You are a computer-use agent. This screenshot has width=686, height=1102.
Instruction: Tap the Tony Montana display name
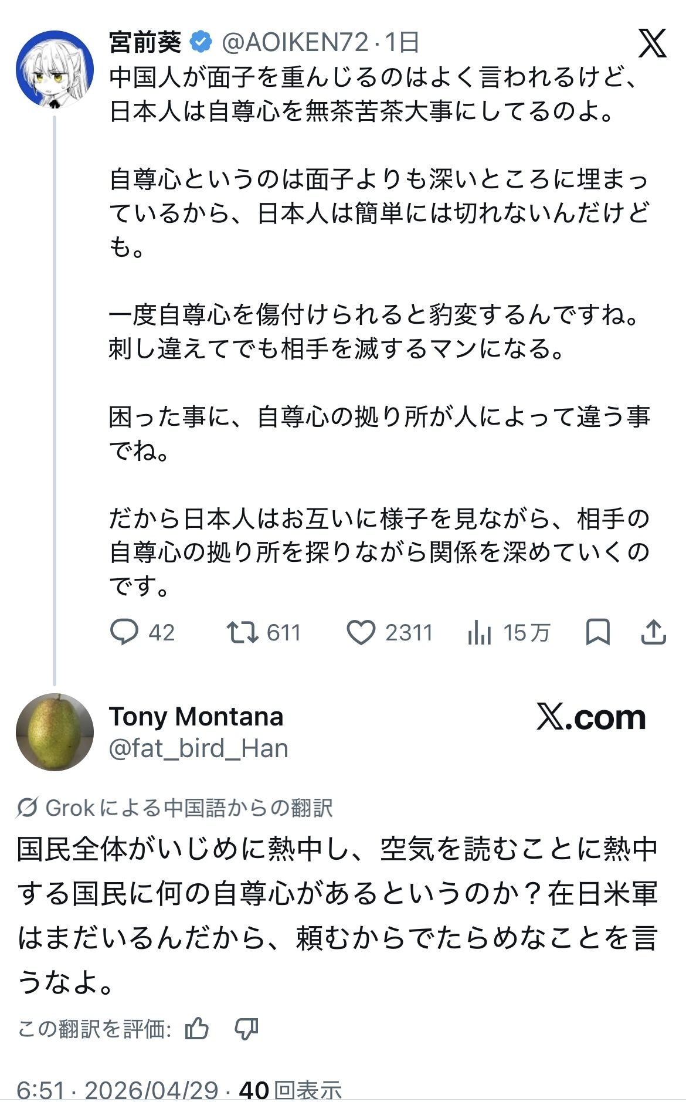(x=196, y=716)
